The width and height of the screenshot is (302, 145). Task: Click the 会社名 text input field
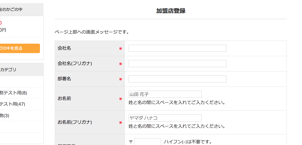pos(177,48)
